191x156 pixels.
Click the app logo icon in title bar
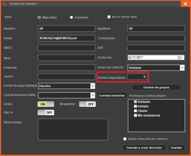click(x=4, y=4)
